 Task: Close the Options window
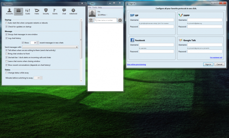click(x=82, y=3)
